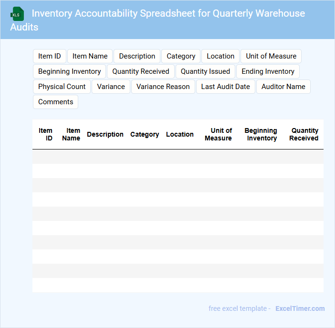Select the Last Audit Date tag
This screenshot has width=335, height=328.
(225, 87)
